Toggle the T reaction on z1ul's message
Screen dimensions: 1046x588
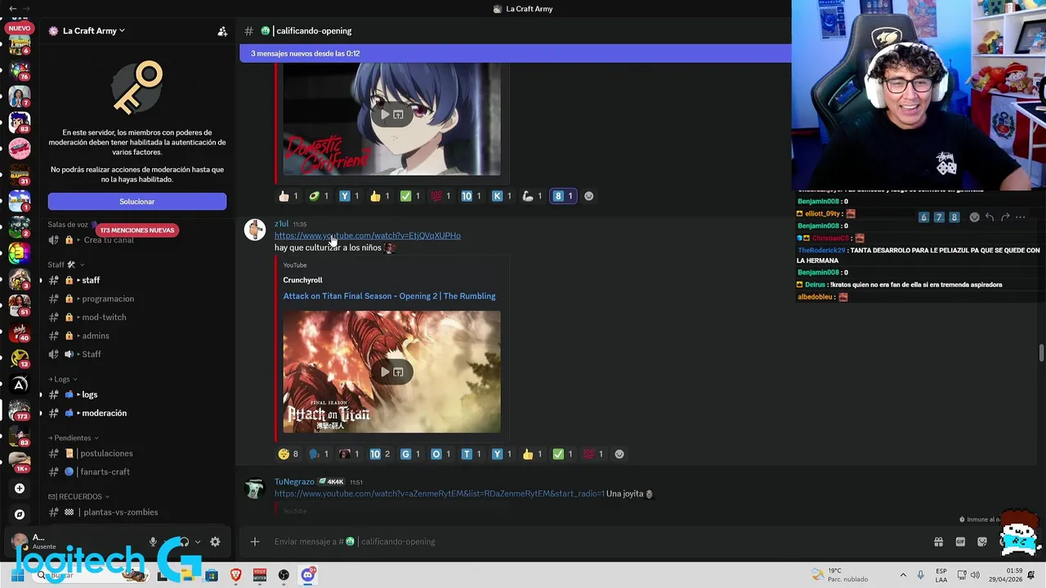point(472,454)
